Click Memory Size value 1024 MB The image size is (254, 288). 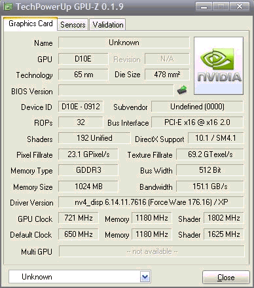(88, 187)
